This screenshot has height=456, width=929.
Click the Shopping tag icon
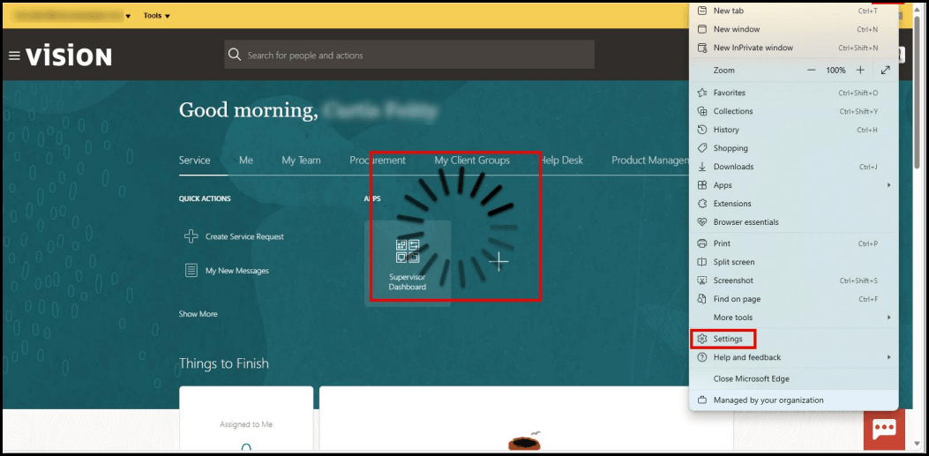(x=702, y=148)
